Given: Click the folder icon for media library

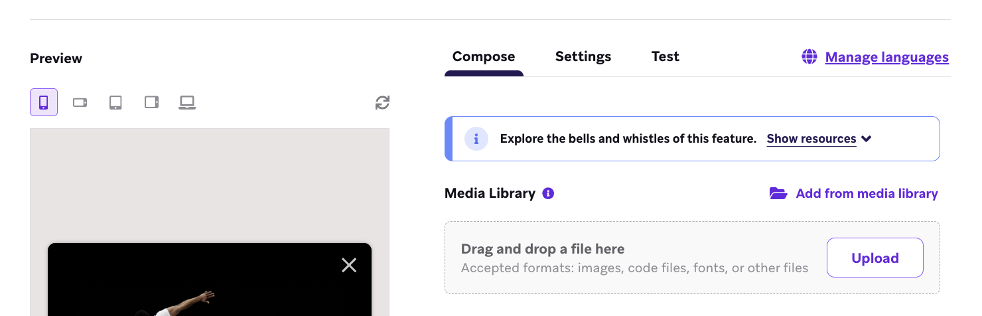Looking at the screenshot, I should coord(778,193).
